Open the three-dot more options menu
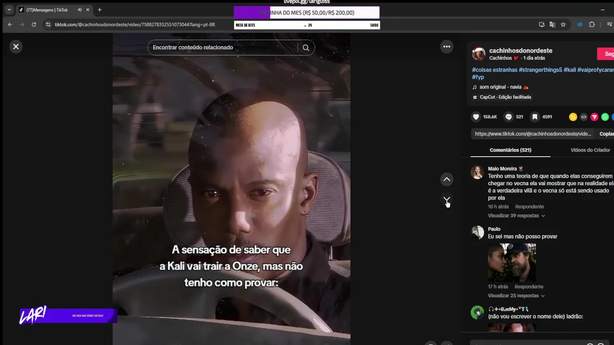The width and height of the screenshot is (614, 345). (x=447, y=46)
